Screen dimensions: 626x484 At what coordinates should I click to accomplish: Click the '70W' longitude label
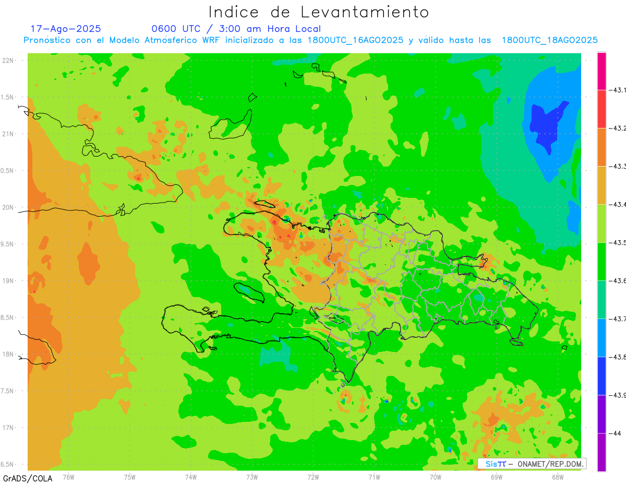click(x=436, y=477)
